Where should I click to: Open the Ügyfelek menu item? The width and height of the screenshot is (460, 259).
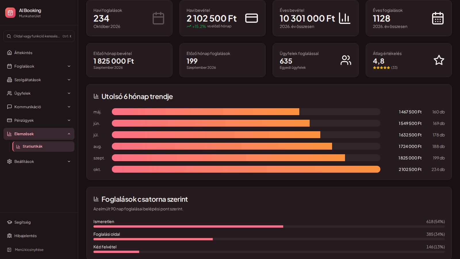(39, 93)
